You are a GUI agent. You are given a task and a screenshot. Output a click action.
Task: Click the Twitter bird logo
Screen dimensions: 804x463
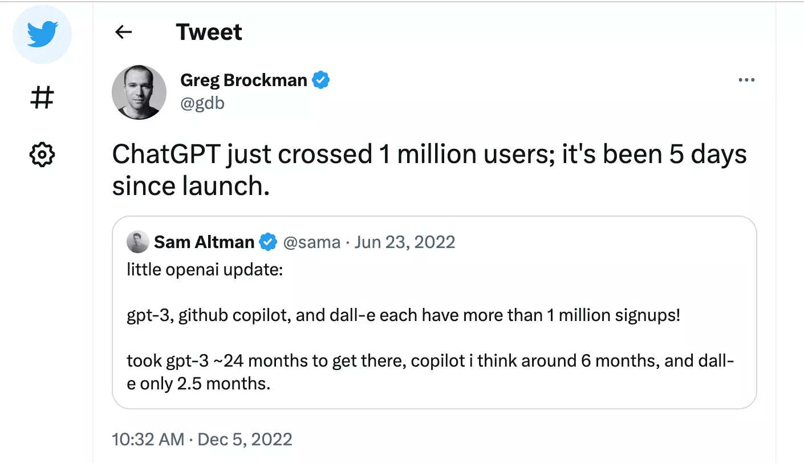(x=42, y=34)
